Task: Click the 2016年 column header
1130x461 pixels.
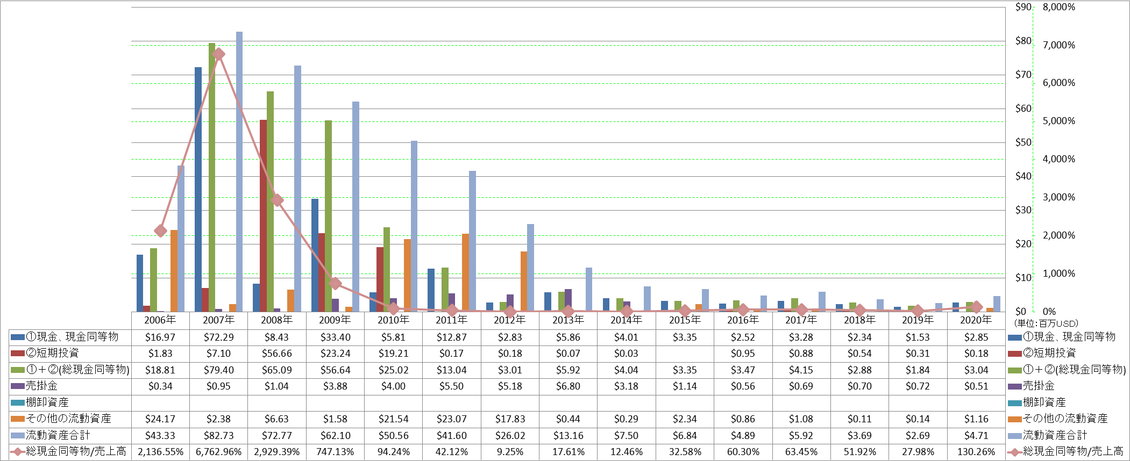Action: [x=743, y=320]
